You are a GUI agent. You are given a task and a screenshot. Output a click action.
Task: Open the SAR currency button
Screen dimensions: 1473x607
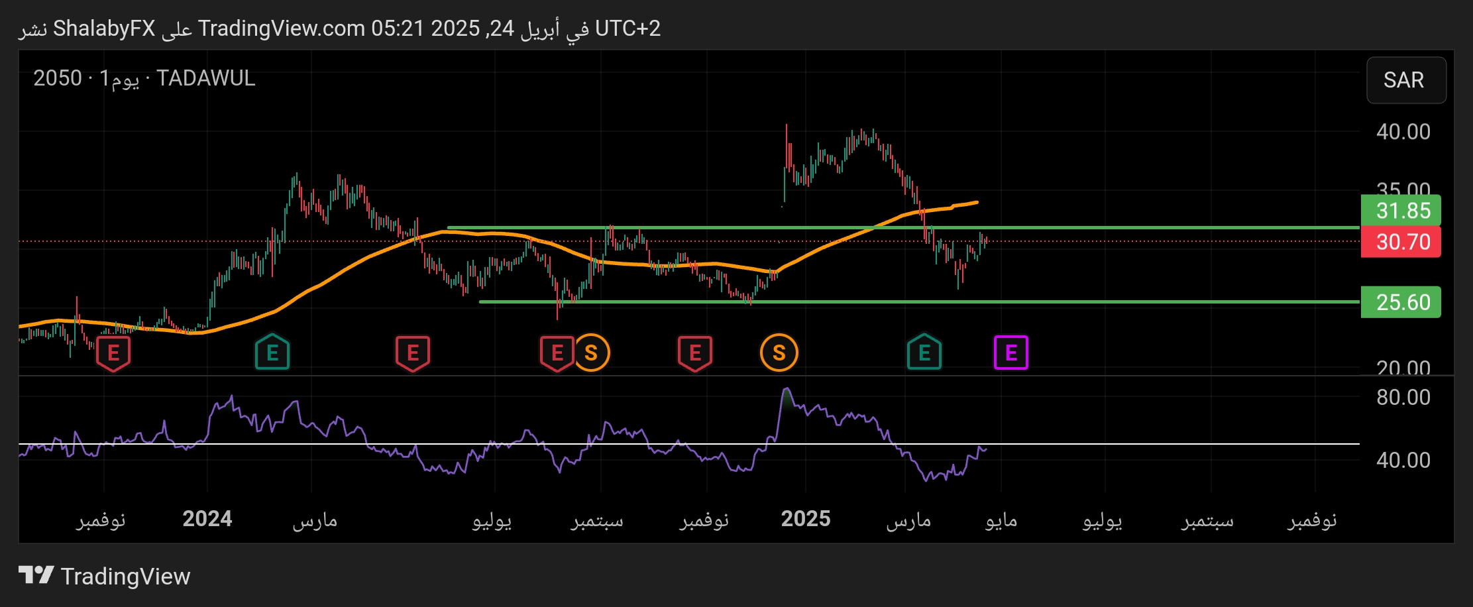pyautogui.click(x=1406, y=80)
